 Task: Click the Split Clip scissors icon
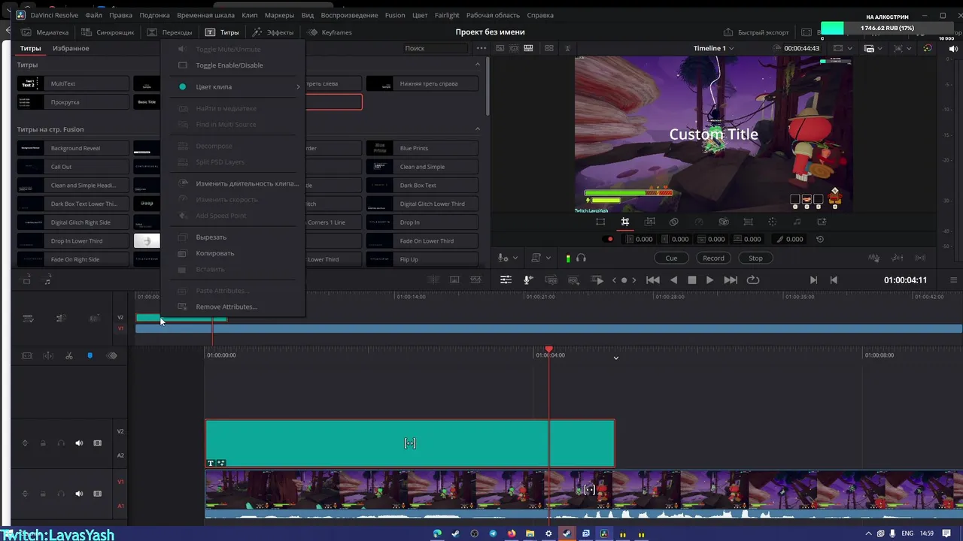pos(69,355)
